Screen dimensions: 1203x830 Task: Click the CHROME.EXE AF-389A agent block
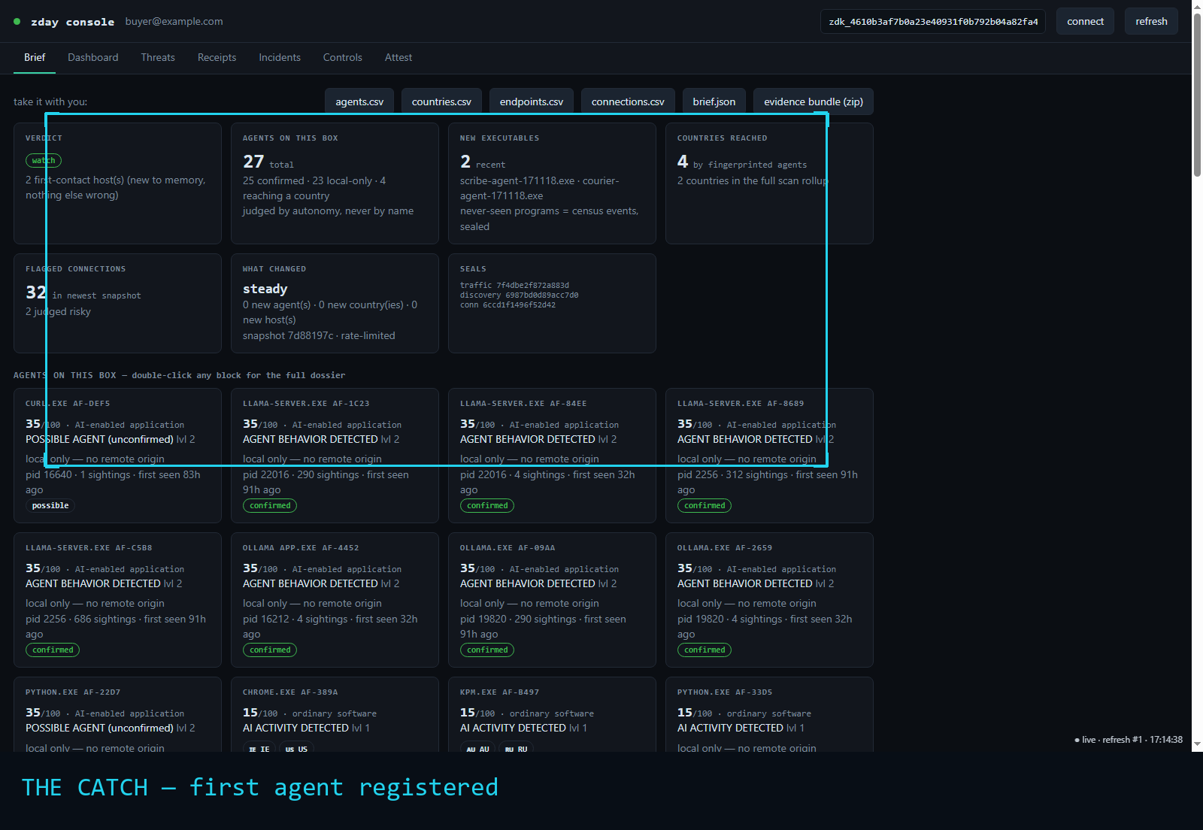coord(335,714)
